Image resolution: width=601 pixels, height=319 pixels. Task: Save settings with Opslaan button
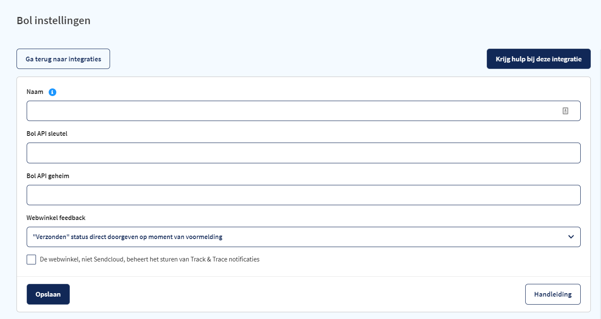[x=48, y=294]
